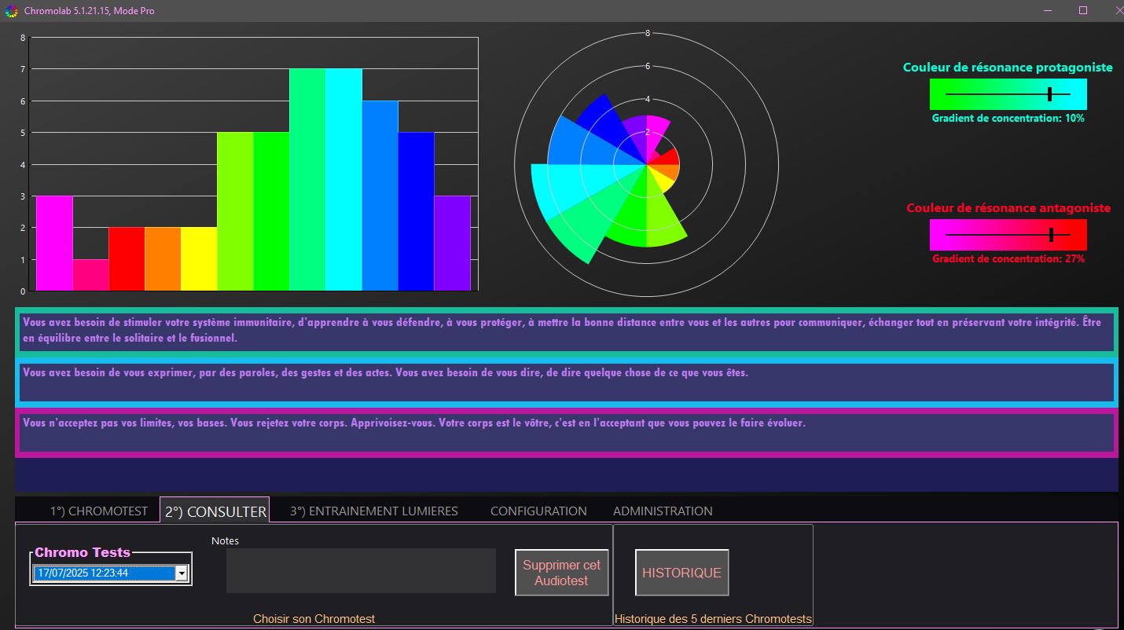Click the Chromolab app icon in title bar

[11, 11]
